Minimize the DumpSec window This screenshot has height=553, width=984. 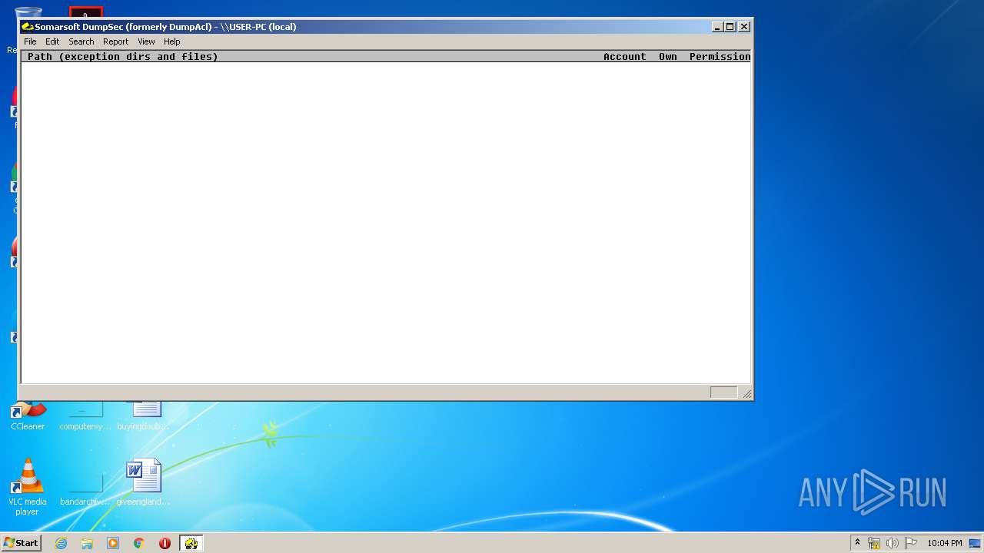[717, 27]
